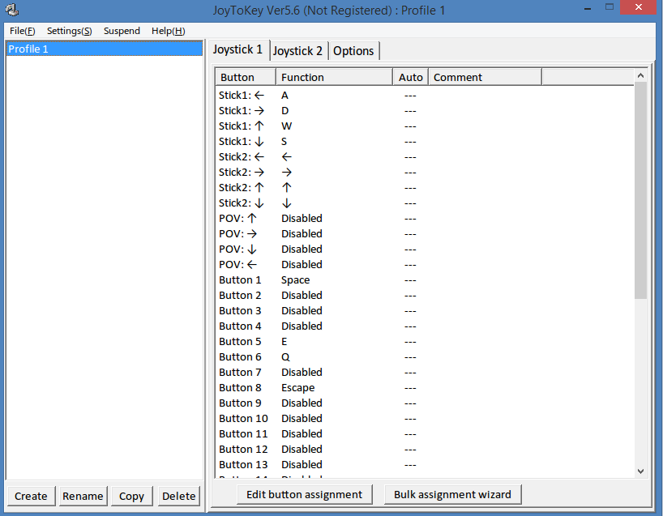
Task: Select the Button 4 row
Action: 425,326
